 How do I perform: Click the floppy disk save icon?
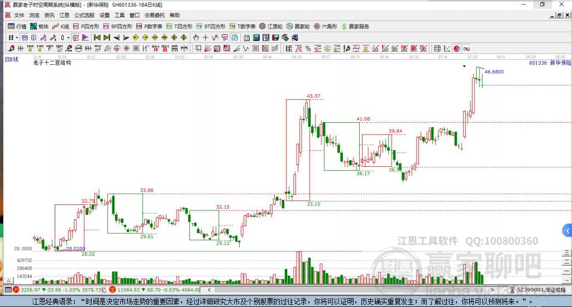[x=275, y=37]
